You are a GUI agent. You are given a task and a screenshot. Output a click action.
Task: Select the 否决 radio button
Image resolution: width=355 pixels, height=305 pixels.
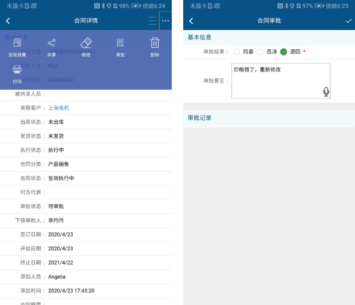pyautogui.click(x=260, y=52)
